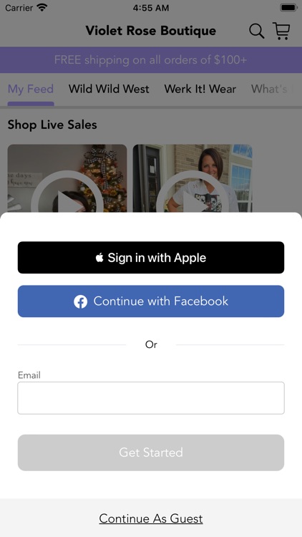Tap the FREE shipping promo banner
This screenshot has height=537, width=302.
[x=151, y=60]
